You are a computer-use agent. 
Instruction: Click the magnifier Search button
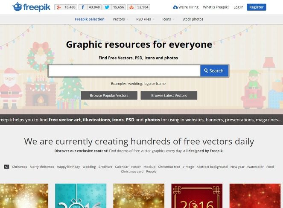(214, 70)
